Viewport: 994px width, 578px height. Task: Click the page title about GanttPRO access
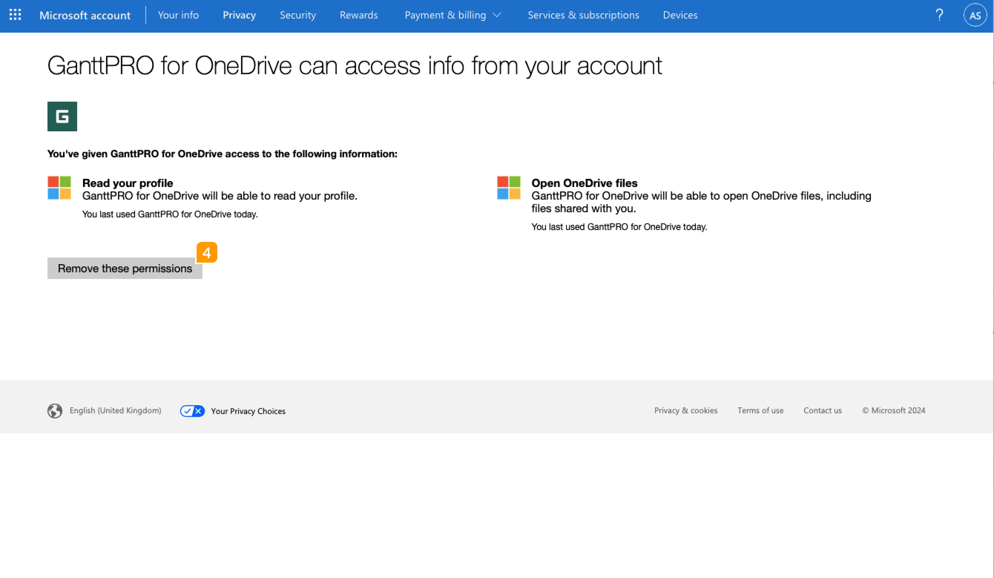tap(355, 66)
